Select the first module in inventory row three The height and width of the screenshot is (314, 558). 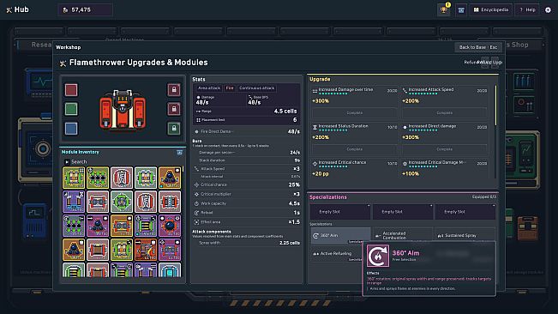pyautogui.click(x=74, y=226)
